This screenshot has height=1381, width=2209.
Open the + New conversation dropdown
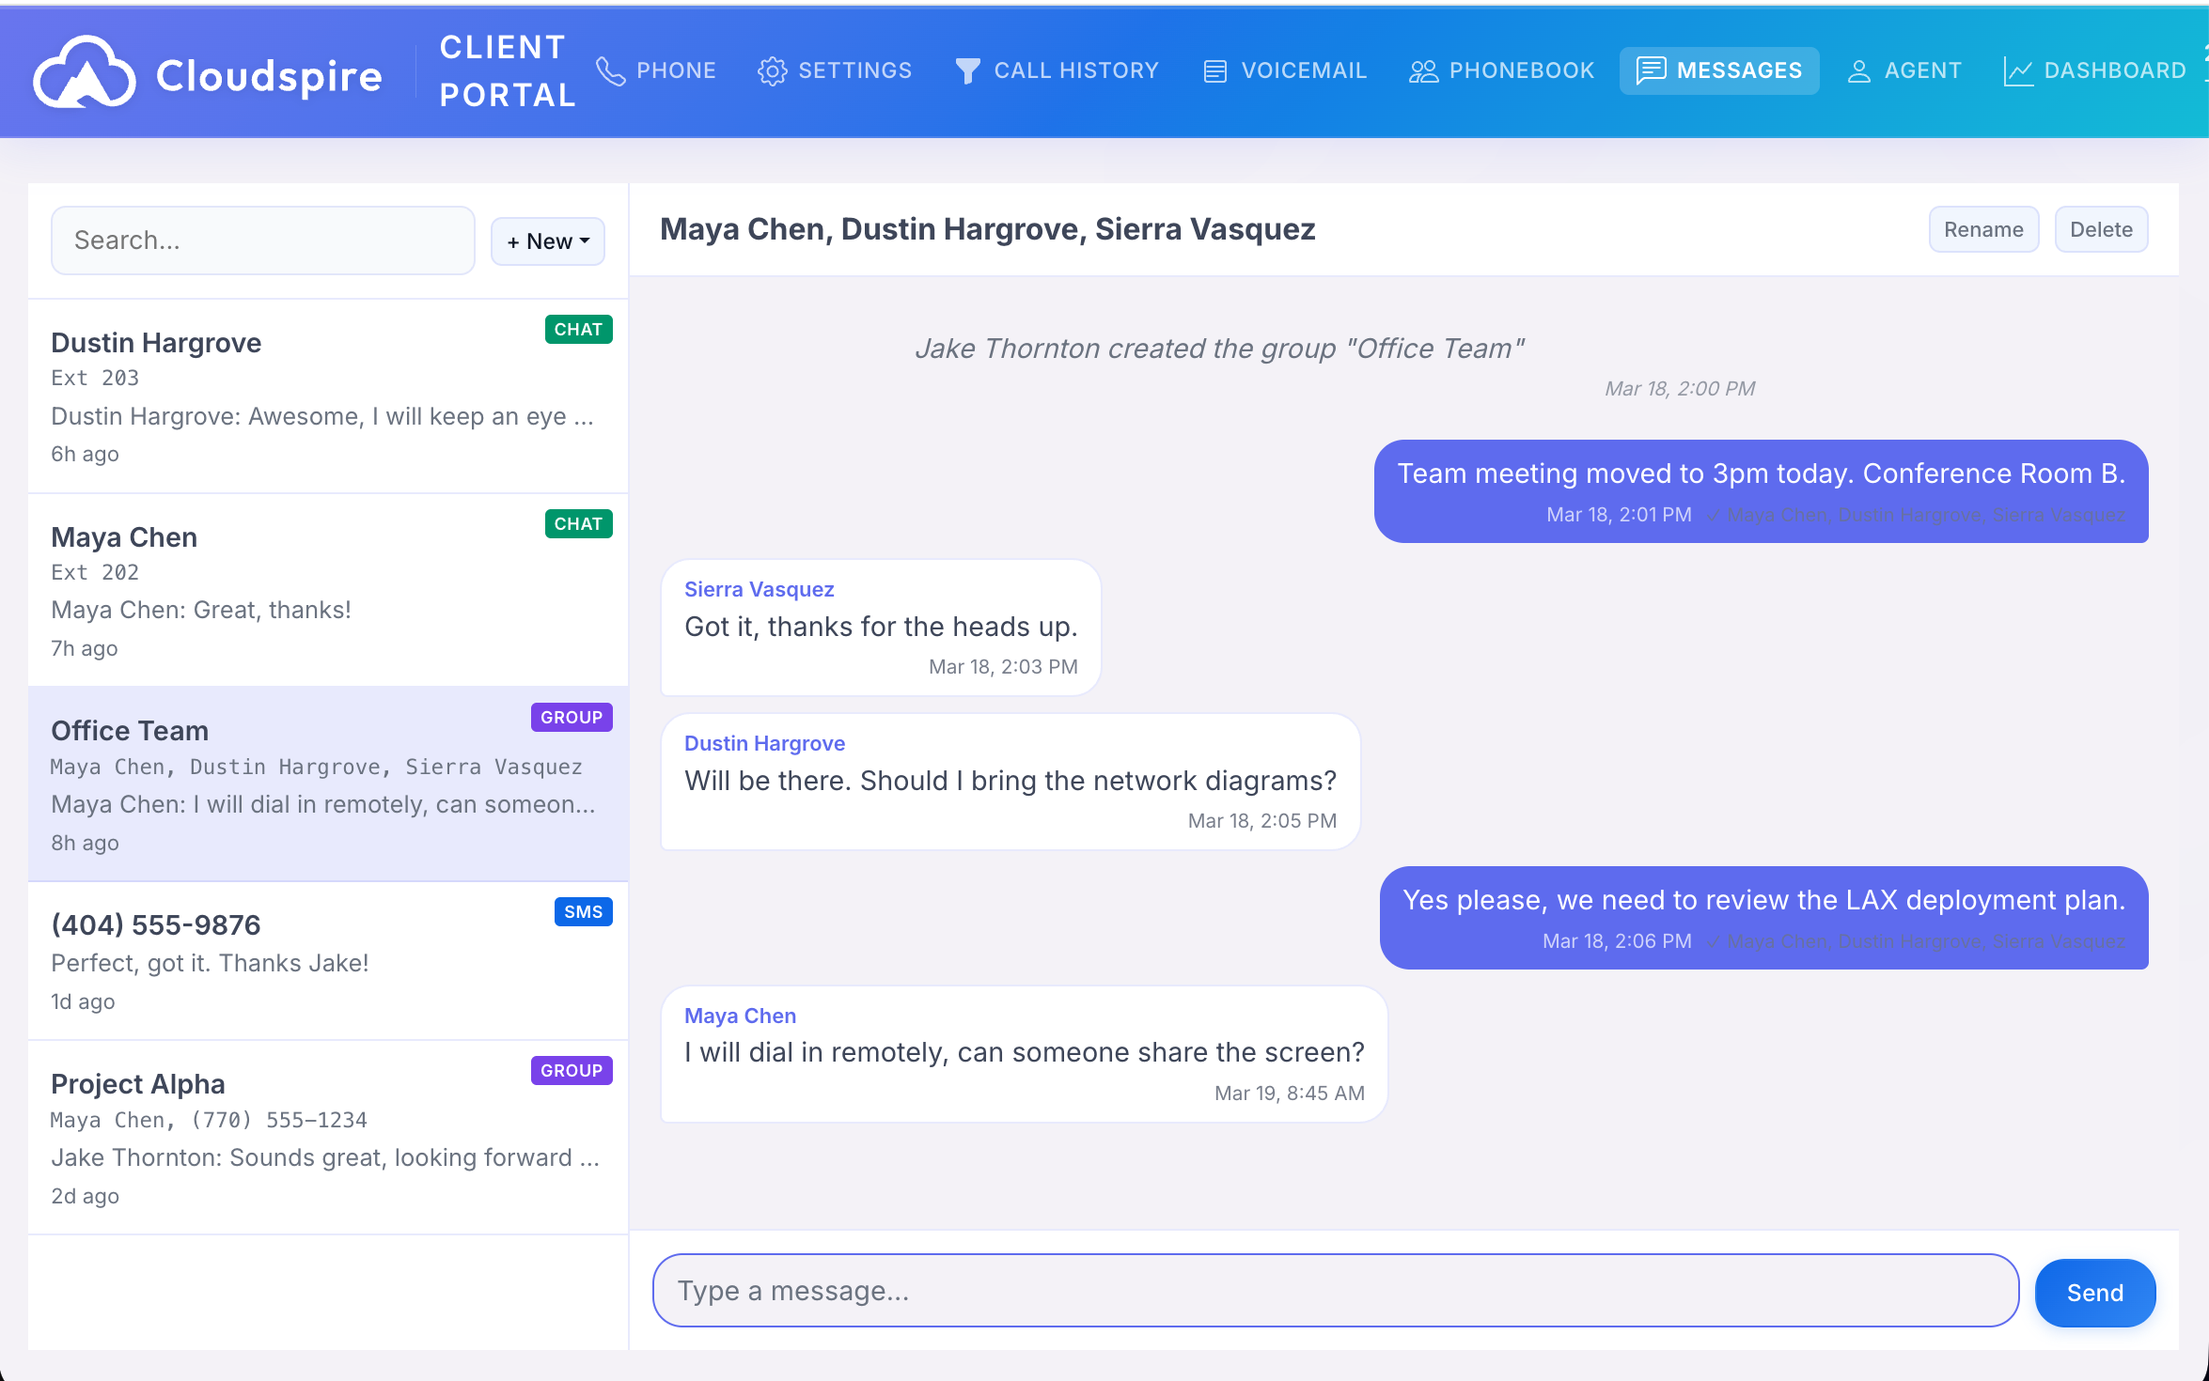point(547,241)
